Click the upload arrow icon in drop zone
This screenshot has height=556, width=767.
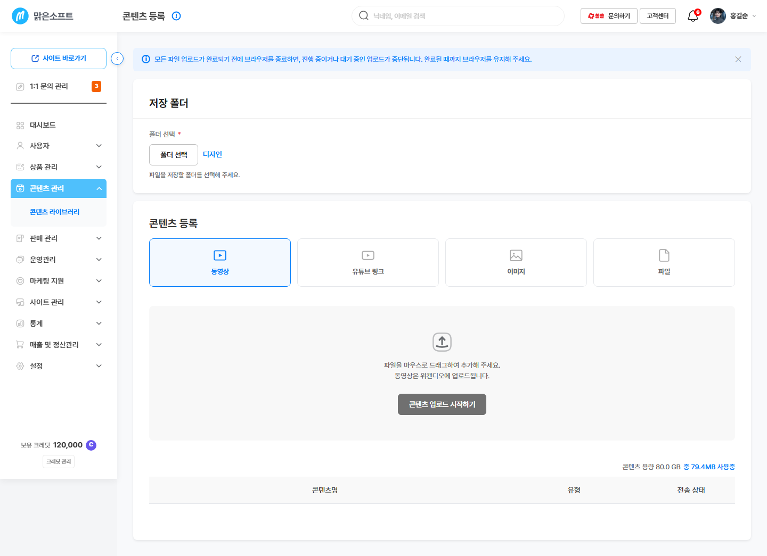point(442,342)
